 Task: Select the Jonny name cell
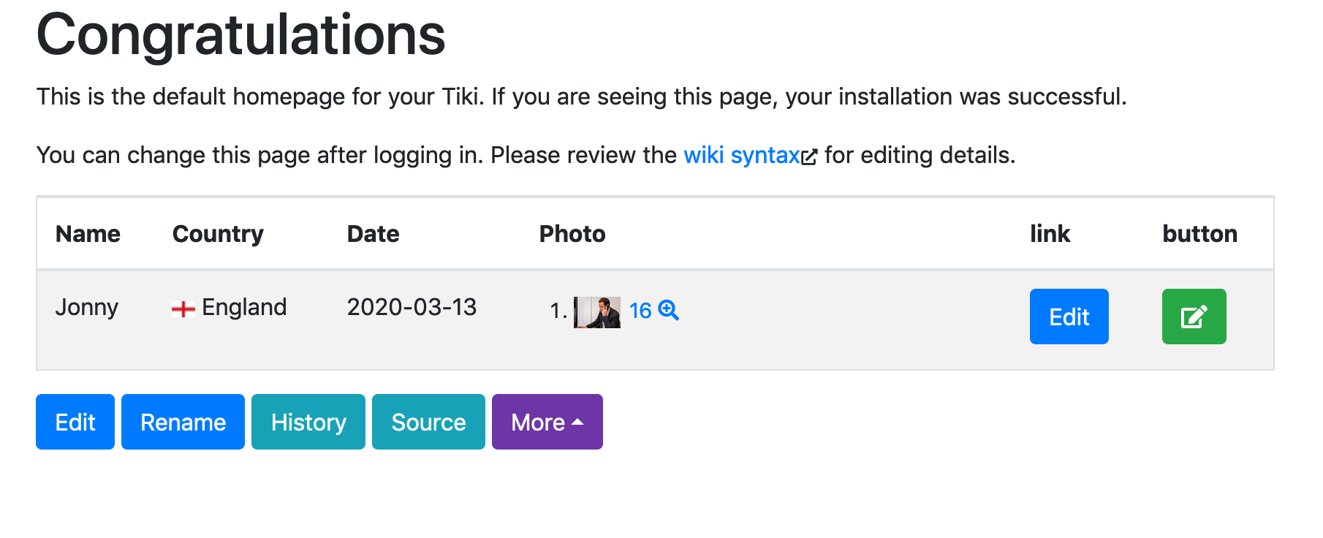(87, 307)
